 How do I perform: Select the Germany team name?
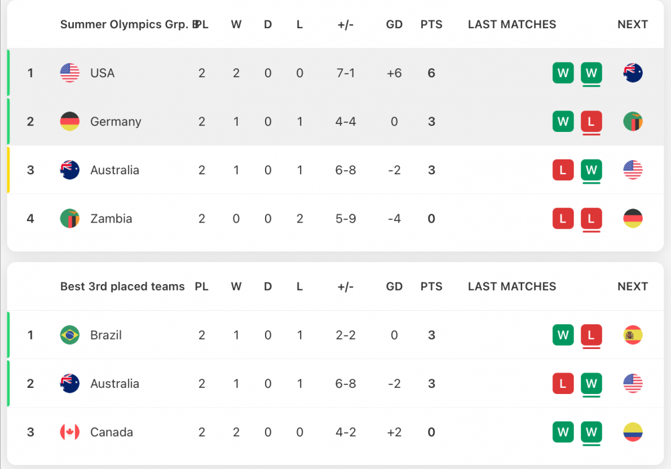pos(115,121)
